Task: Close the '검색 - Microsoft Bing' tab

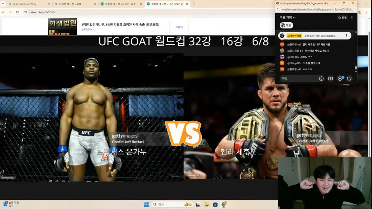Action: 48,4
